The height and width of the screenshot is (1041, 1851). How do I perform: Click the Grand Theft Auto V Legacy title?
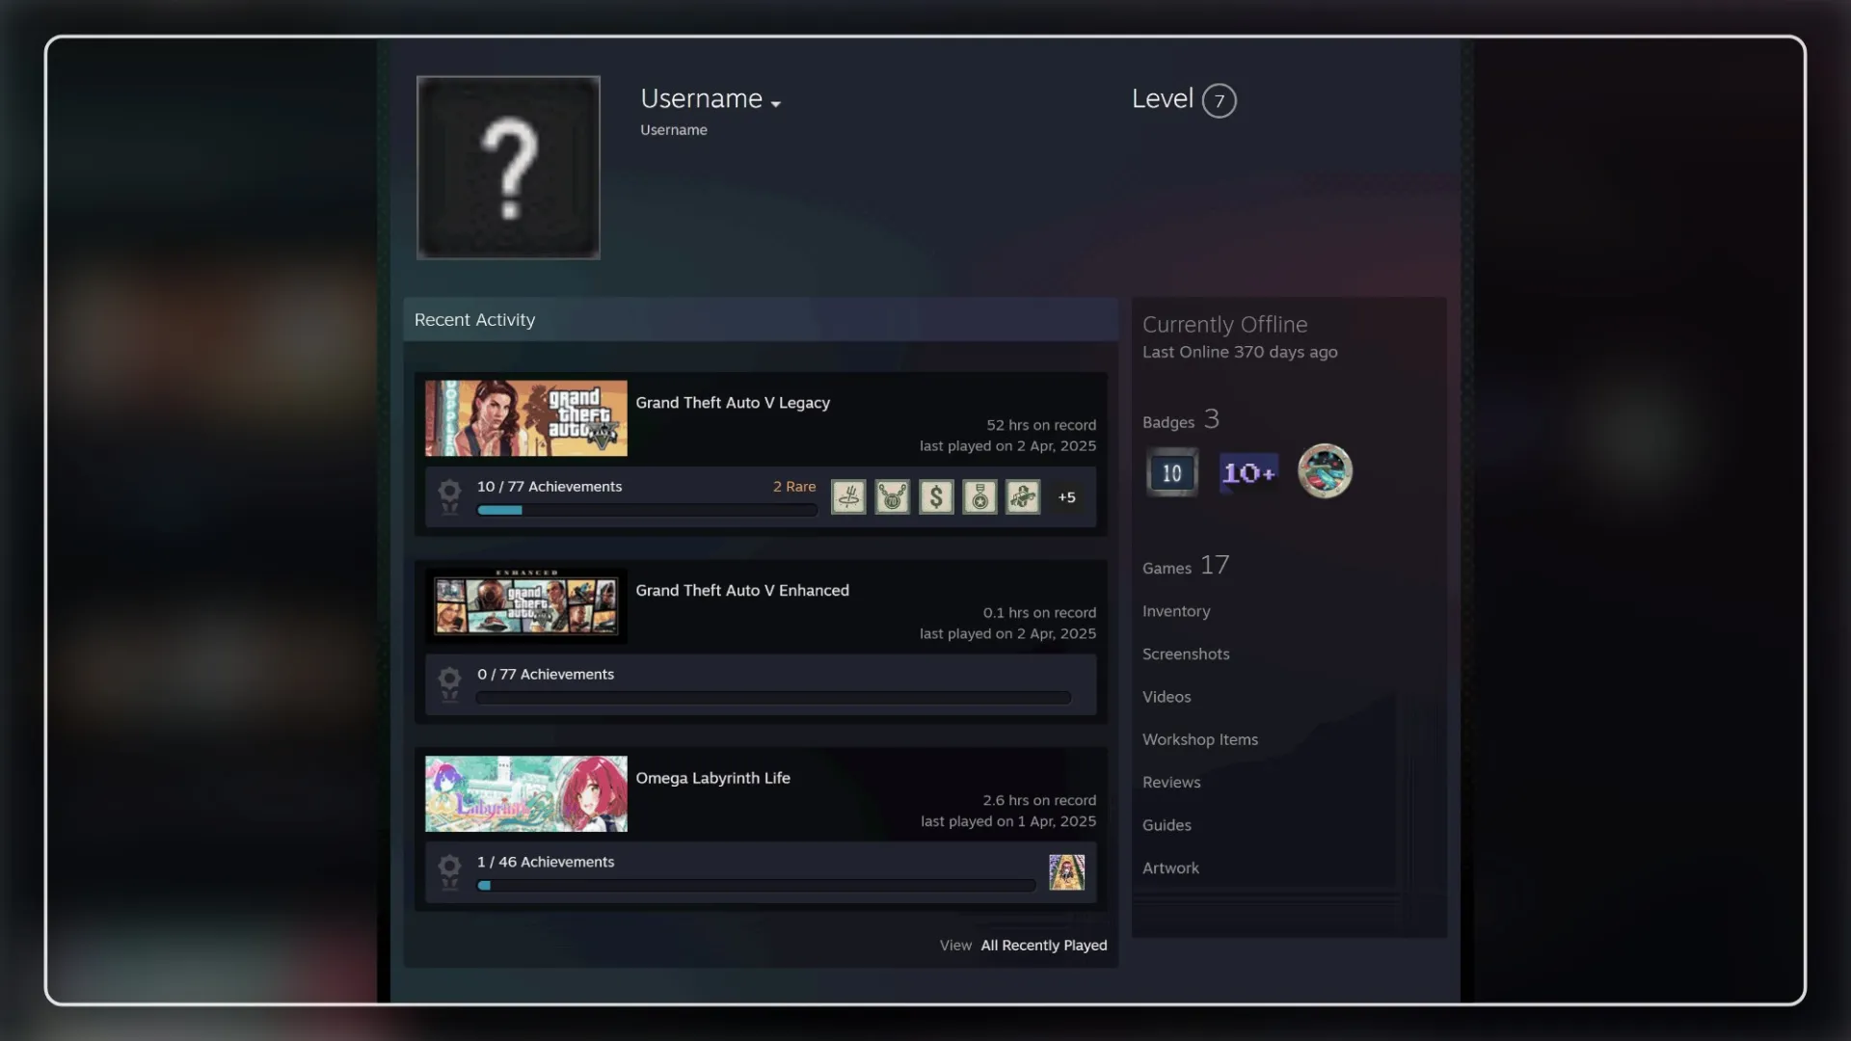[733, 403]
